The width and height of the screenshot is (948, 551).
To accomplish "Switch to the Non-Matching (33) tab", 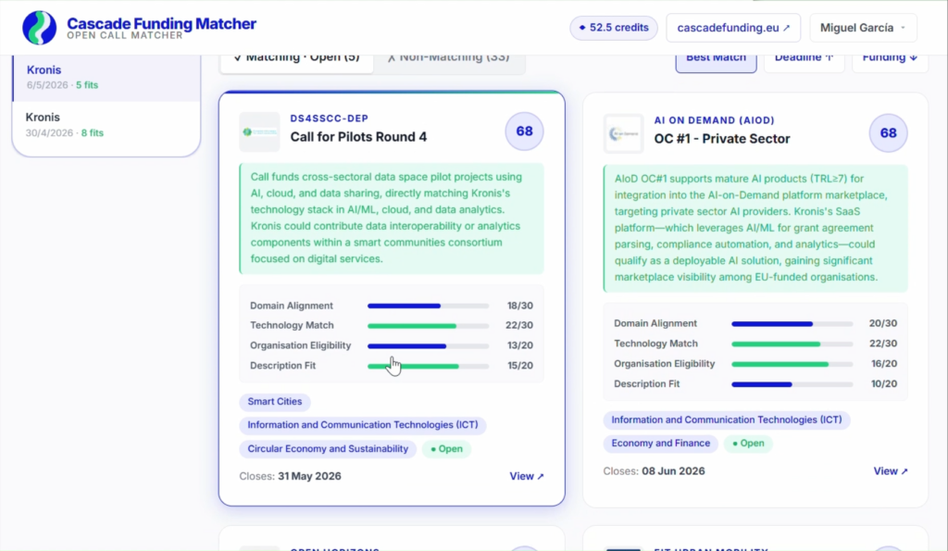I will (x=449, y=58).
